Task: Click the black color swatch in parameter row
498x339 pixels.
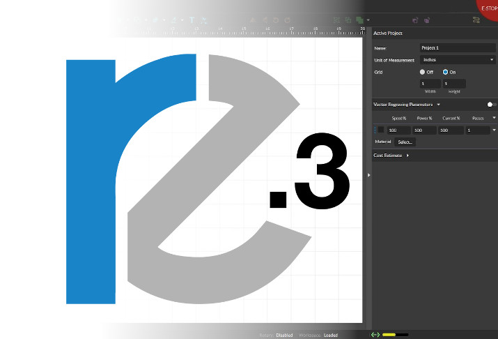Action: coord(381,130)
